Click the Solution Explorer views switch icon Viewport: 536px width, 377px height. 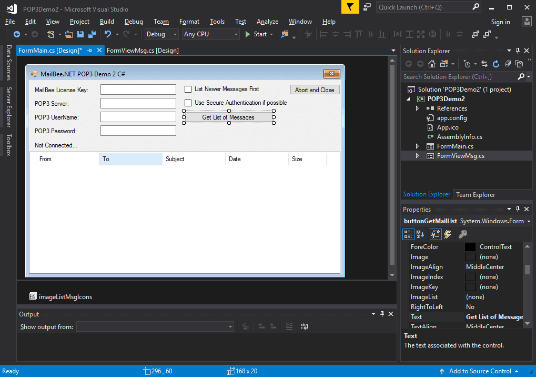444,64
